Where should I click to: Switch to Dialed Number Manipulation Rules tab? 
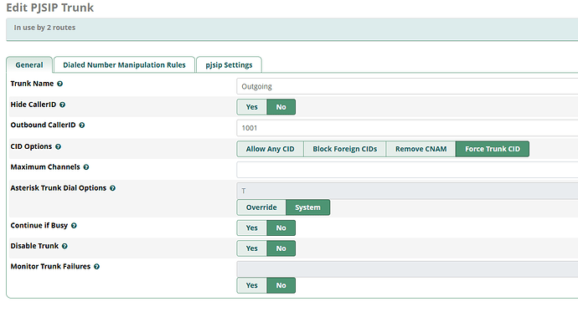click(124, 64)
